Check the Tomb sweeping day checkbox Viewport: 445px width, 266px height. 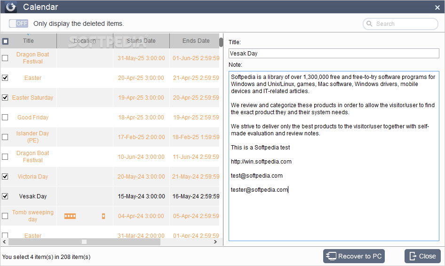click(5, 216)
